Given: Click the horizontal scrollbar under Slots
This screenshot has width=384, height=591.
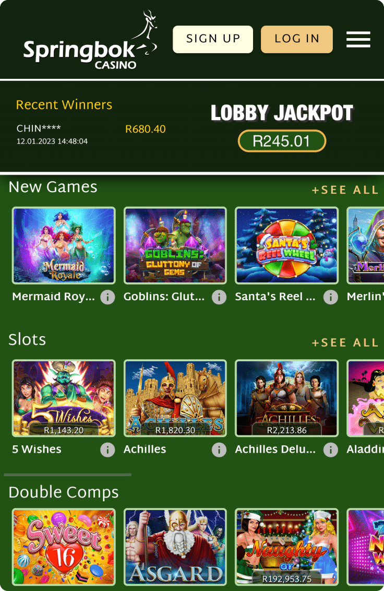Looking at the screenshot, I should [67, 475].
